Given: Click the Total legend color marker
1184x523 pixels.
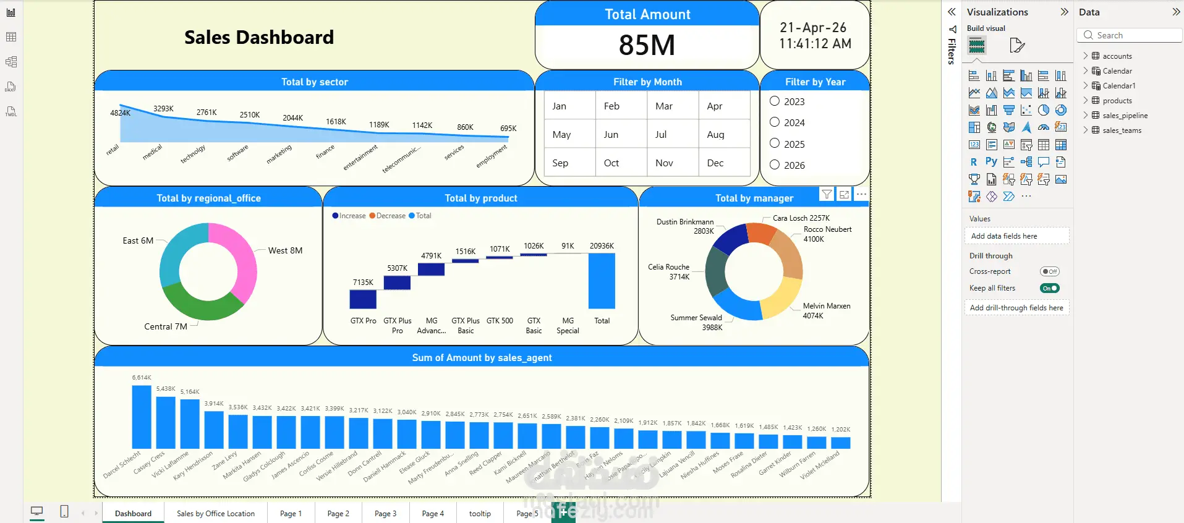Looking at the screenshot, I should 412,216.
